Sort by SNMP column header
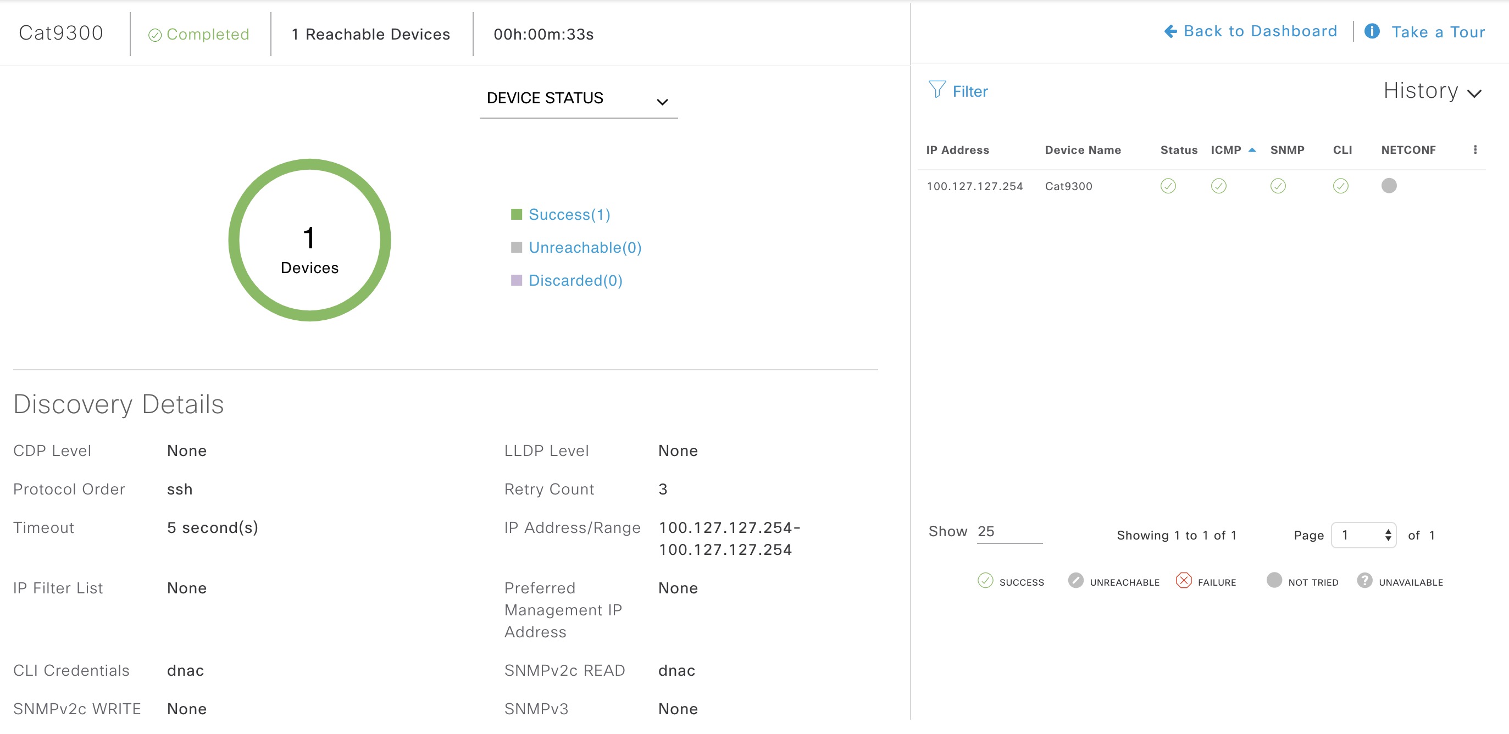Image resolution: width=1509 pixels, height=734 pixels. (1287, 150)
